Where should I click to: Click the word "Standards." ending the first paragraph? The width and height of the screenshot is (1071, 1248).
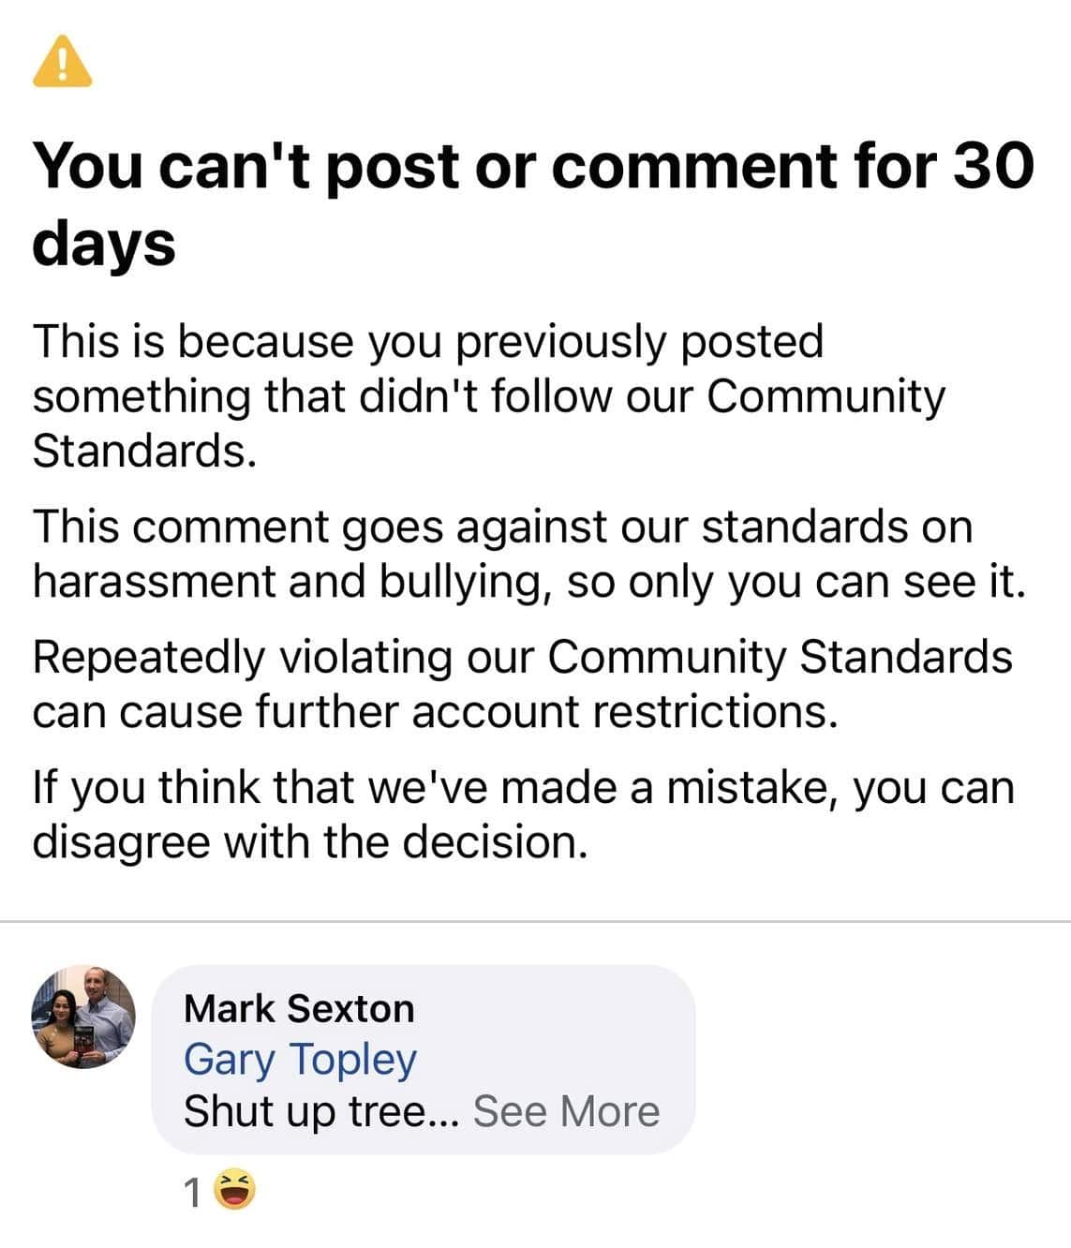(144, 452)
